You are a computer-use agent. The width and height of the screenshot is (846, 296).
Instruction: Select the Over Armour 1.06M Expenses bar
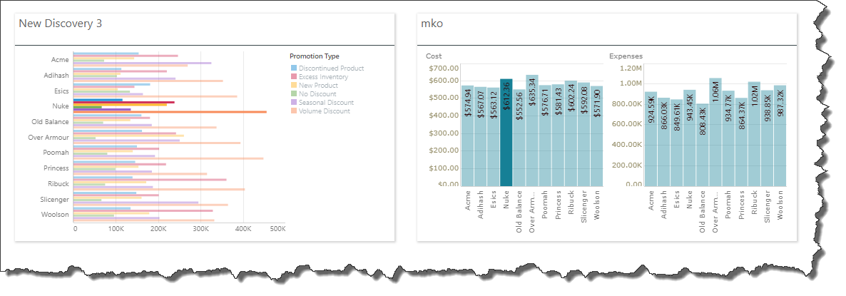pyautogui.click(x=715, y=132)
